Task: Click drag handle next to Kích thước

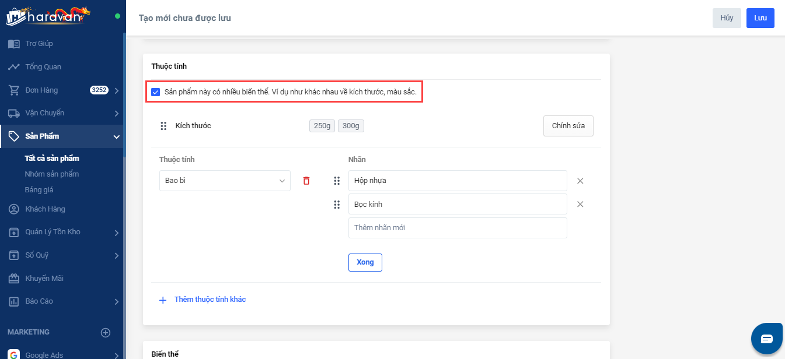Action: (x=163, y=126)
